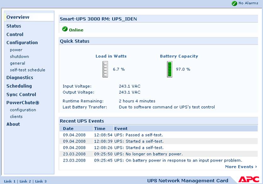
Task: Open the general configuration link
Action: pos(18,63)
